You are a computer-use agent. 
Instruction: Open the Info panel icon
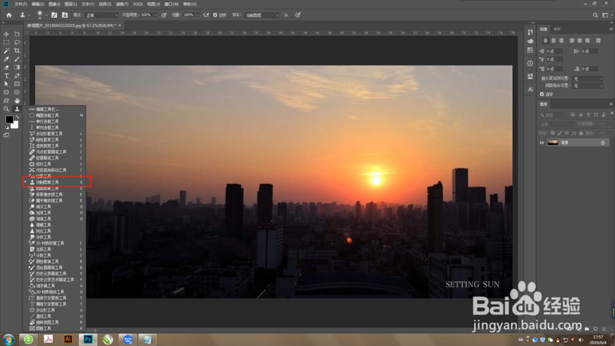click(530, 63)
